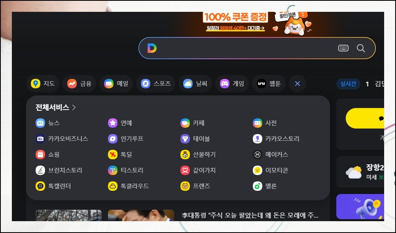The width and height of the screenshot is (396, 233).
Task: Open 이모티콘 emoticon service
Action: [x=271, y=170]
